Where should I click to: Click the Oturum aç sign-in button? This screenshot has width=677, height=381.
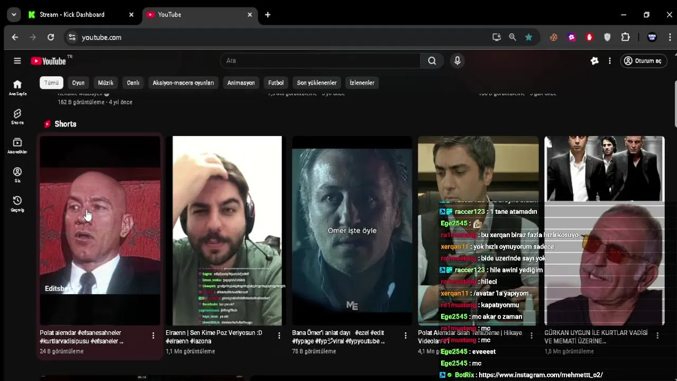(643, 61)
